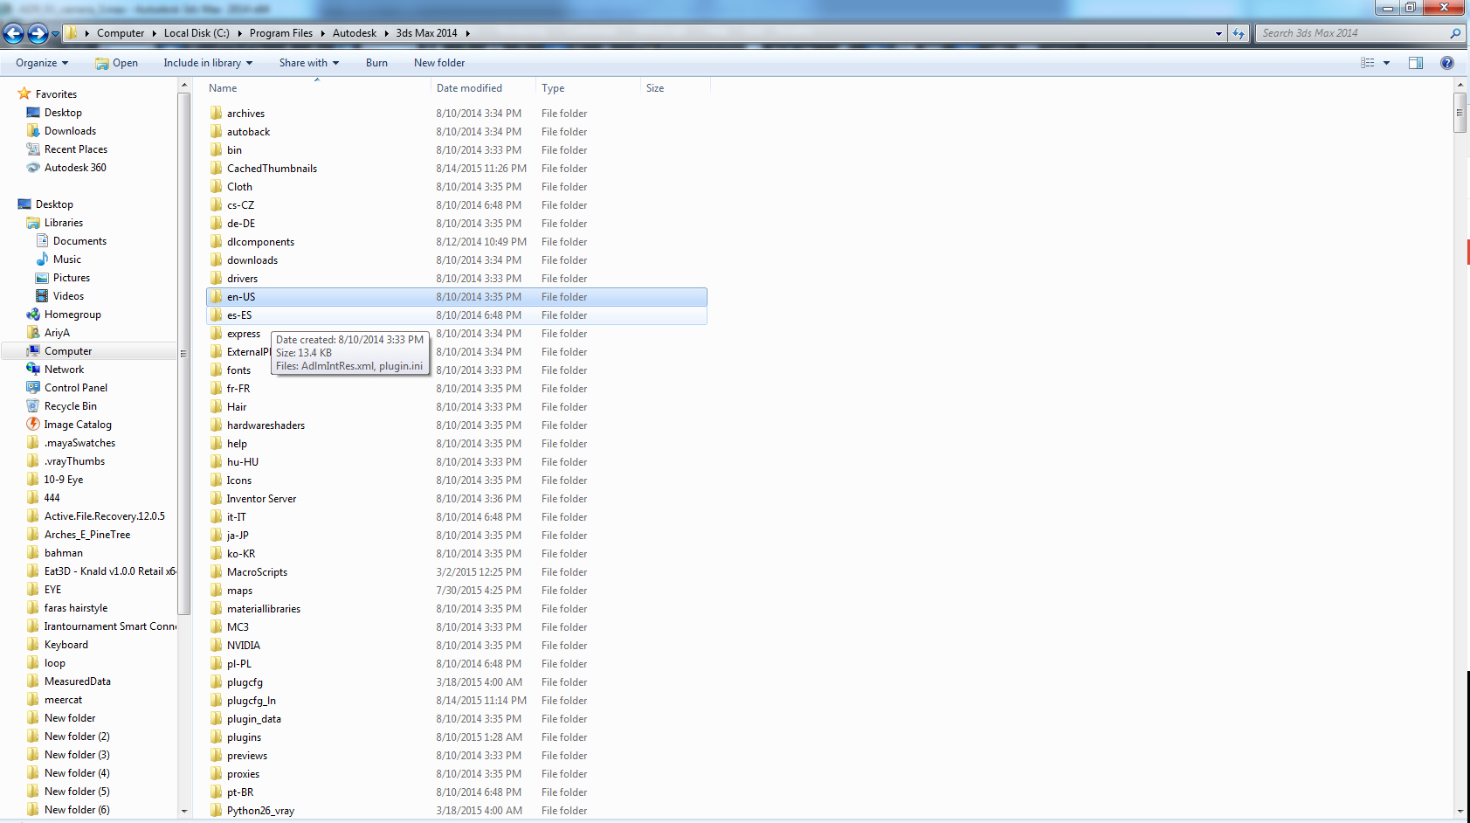Expand the Organize dropdown menu

42,63
